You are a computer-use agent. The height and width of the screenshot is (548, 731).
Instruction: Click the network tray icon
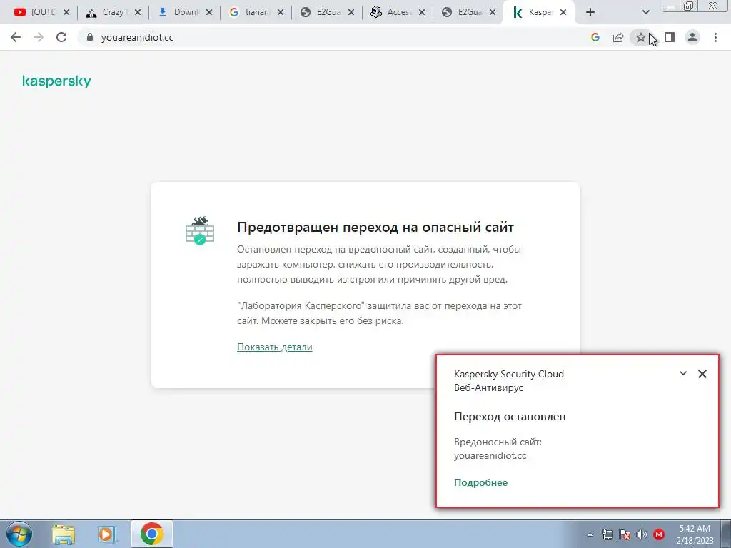(x=607, y=534)
